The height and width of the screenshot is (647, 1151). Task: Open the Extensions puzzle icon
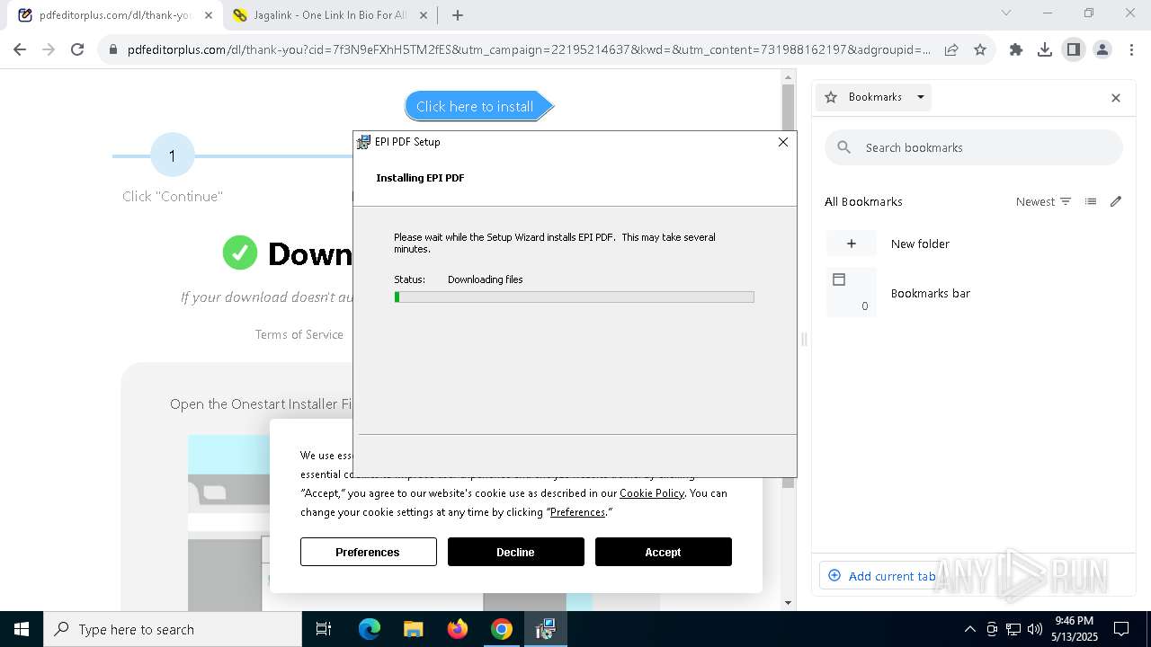(1016, 50)
